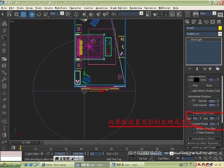The image size is (224, 168).
Task: Collapse the Shadow Map Params rollout
Action: [204, 113]
